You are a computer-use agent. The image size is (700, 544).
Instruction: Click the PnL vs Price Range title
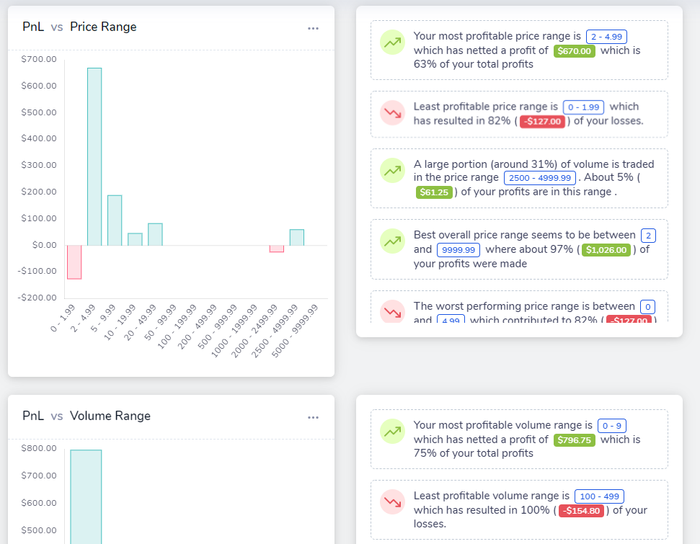click(x=79, y=27)
